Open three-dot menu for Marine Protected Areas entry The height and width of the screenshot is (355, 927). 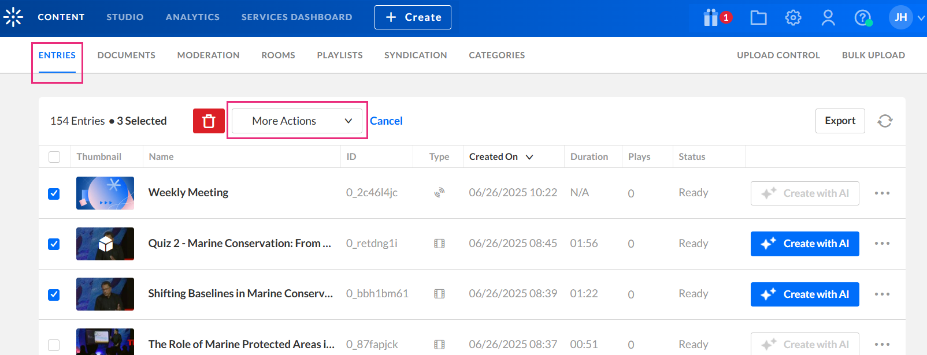(x=882, y=345)
